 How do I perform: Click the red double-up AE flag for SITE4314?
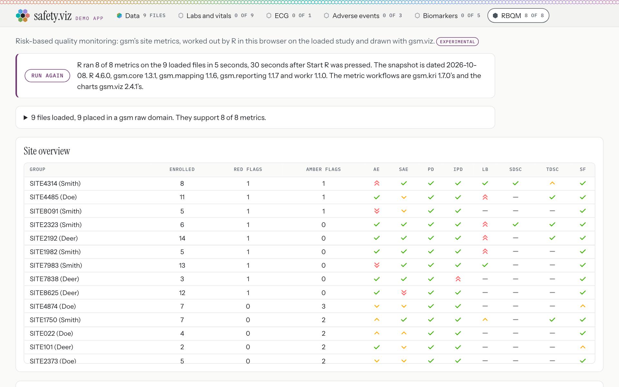pyautogui.click(x=377, y=183)
